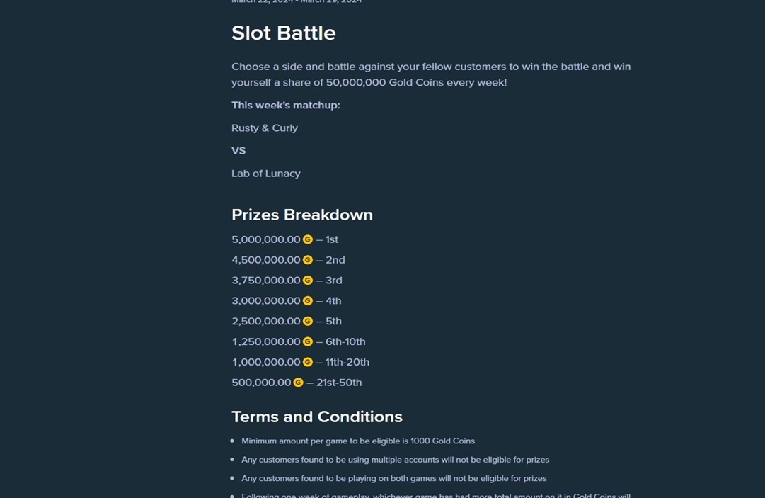
Task: Click the gold coin icon on 4th prize row
Action: click(x=307, y=301)
